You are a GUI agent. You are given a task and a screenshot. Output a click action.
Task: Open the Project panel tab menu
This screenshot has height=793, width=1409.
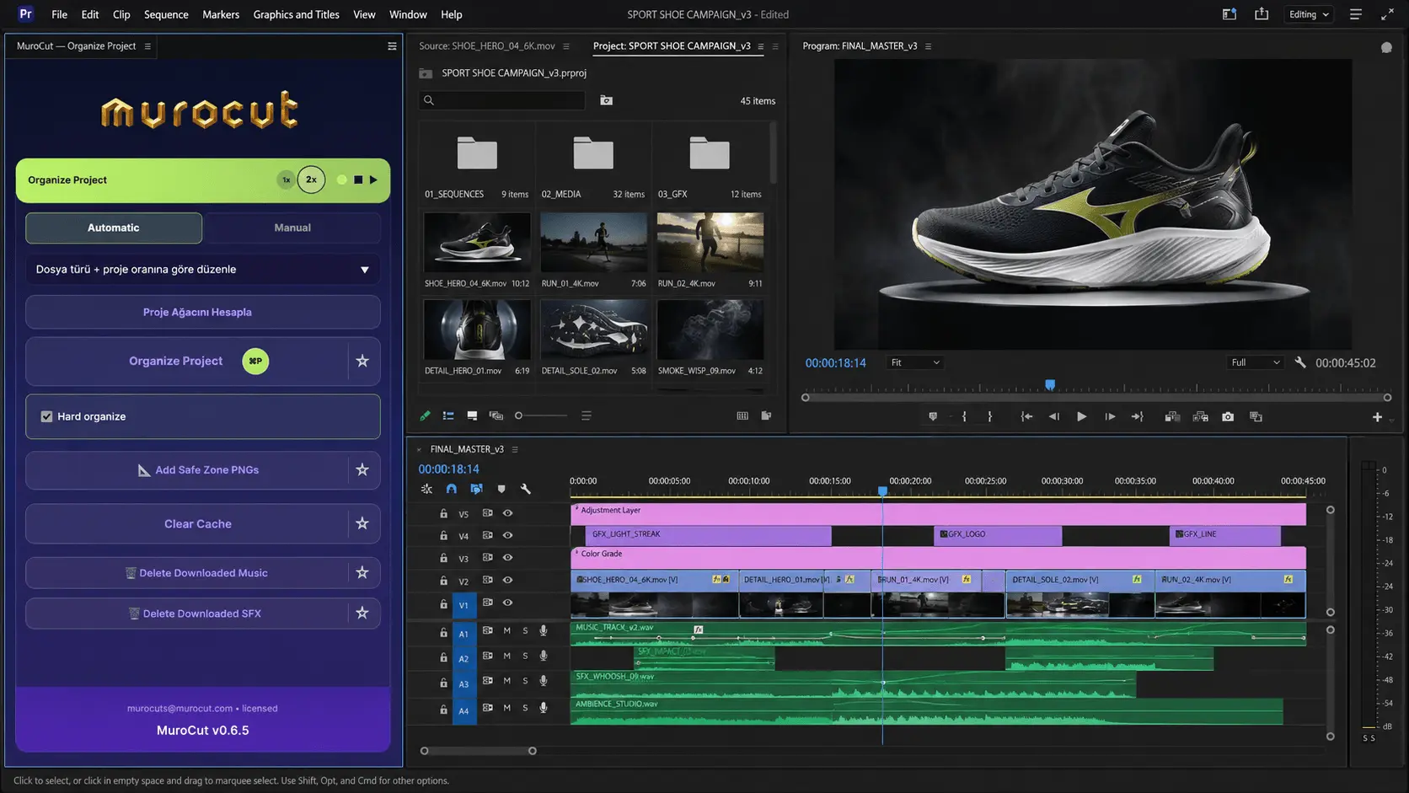[761, 46]
